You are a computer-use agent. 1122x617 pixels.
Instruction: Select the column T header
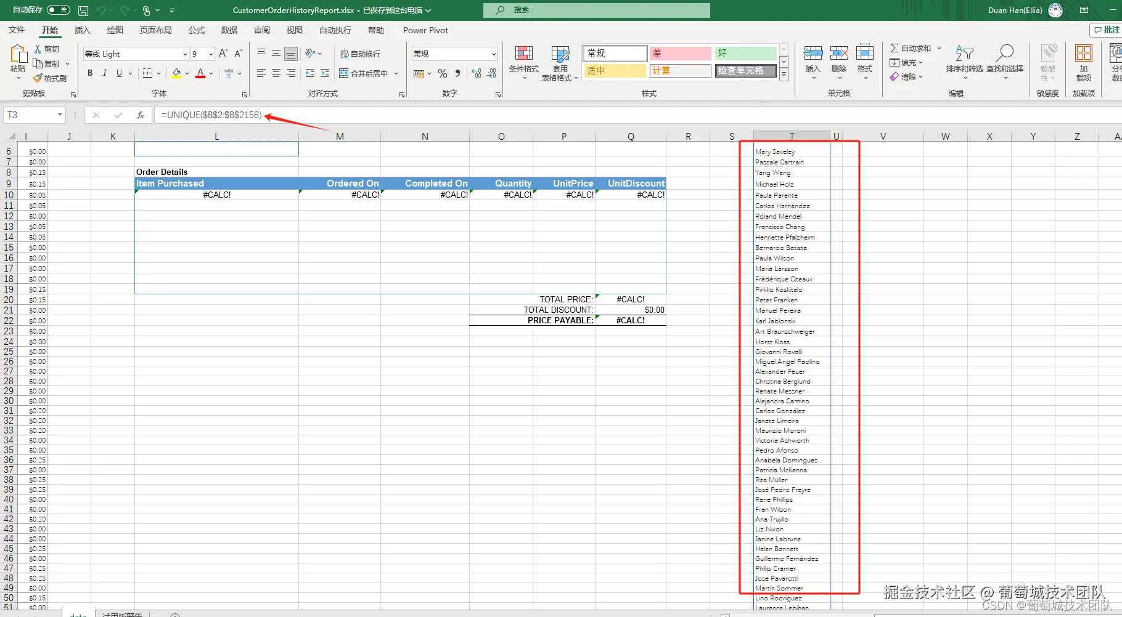(x=792, y=136)
